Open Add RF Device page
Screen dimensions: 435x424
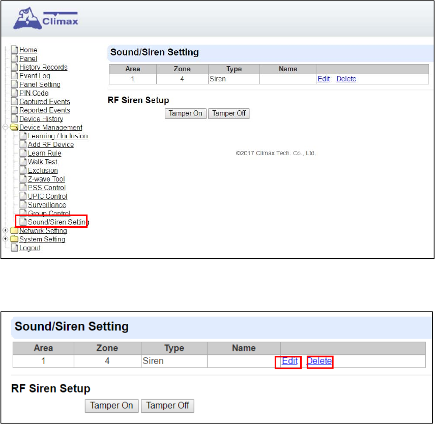tap(51, 144)
